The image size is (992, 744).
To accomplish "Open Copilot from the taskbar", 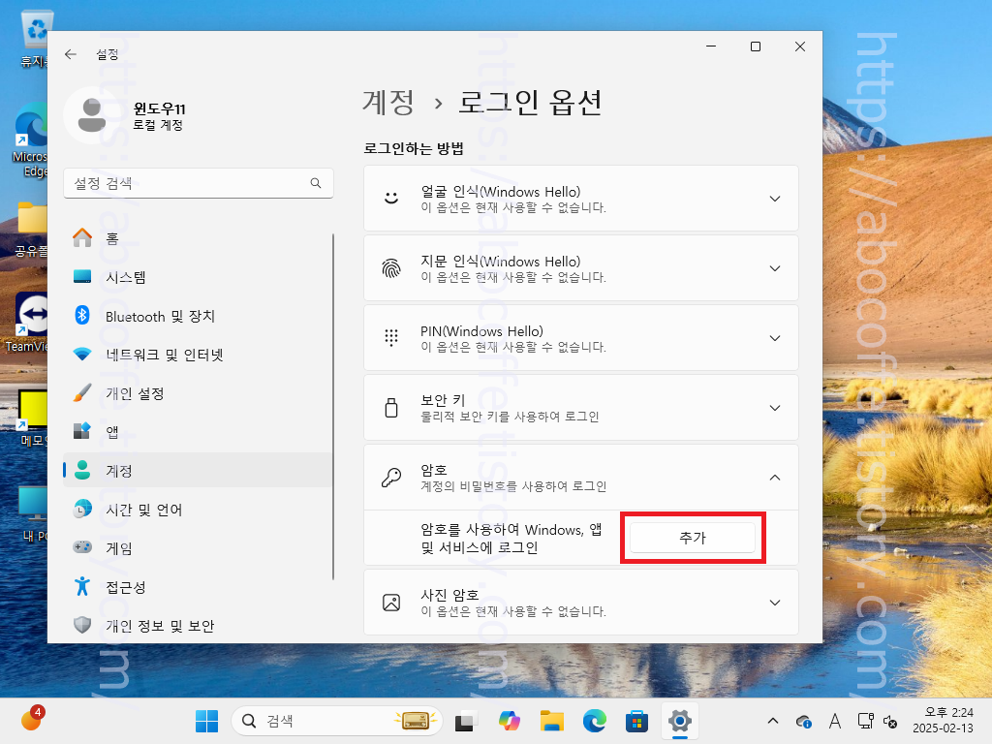I will click(509, 721).
